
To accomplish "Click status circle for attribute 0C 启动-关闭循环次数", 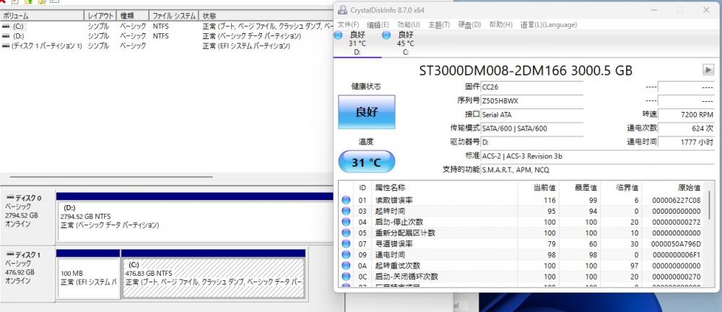I will click(x=347, y=277).
